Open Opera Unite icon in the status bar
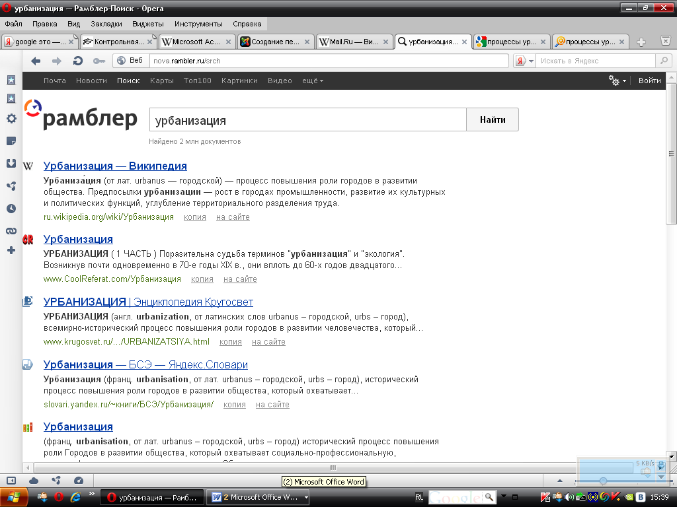 pos(56,481)
